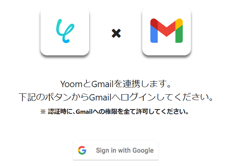231x166 pixels.
Task: Click the Google G logo
Action: click(x=82, y=150)
